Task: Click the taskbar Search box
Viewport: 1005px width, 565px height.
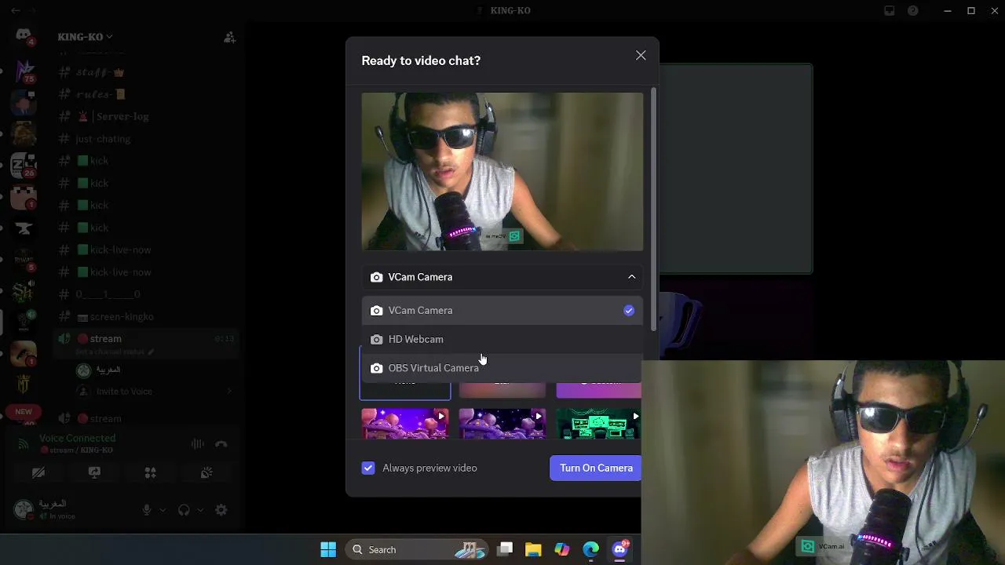Action: pyautogui.click(x=416, y=549)
